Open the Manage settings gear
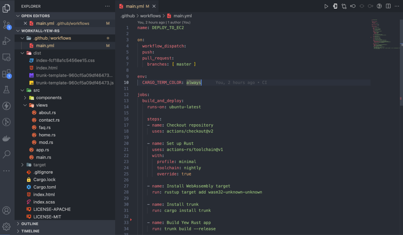403x235 pixels. [x=7, y=226]
